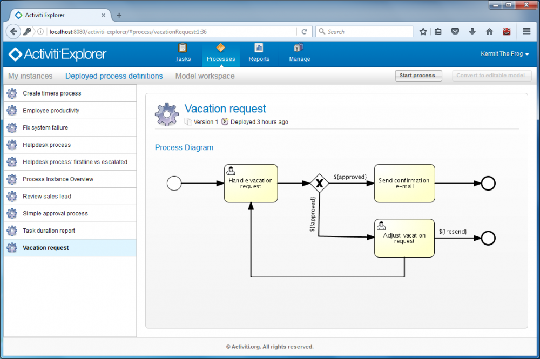Click the exclusive gateway X diamond
This screenshot has width=540, height=359.
point(320,183)
